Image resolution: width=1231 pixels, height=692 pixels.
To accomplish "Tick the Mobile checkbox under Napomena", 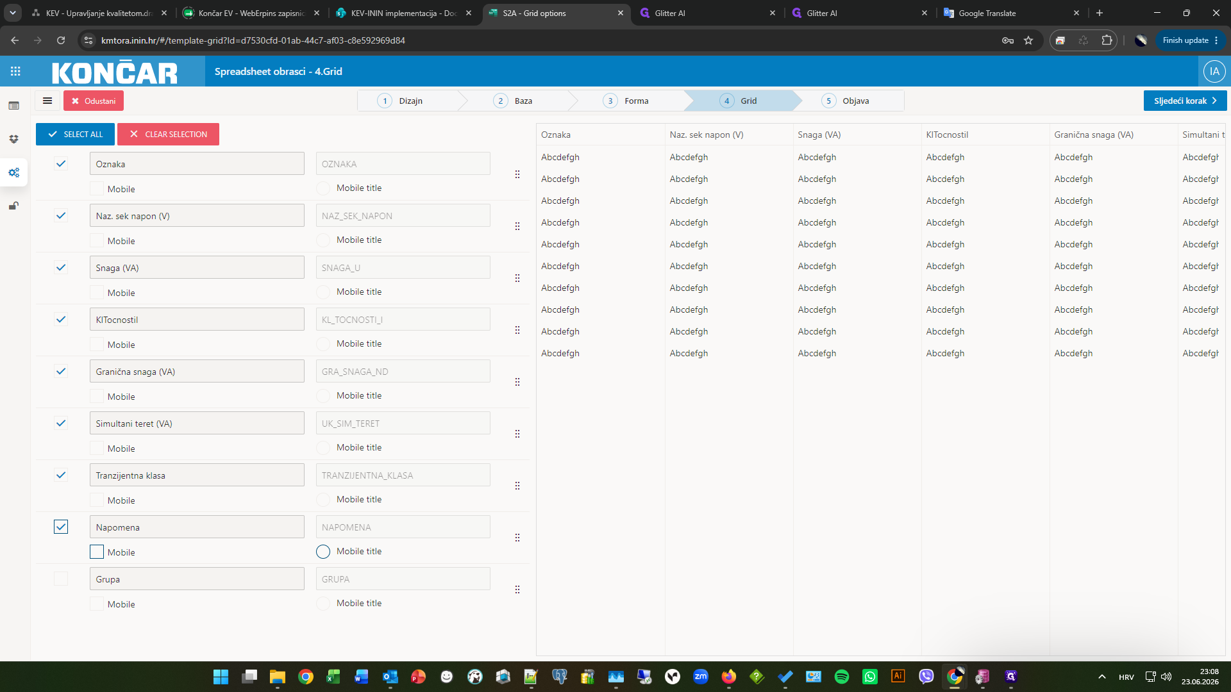I will click(x=97, y=552).
